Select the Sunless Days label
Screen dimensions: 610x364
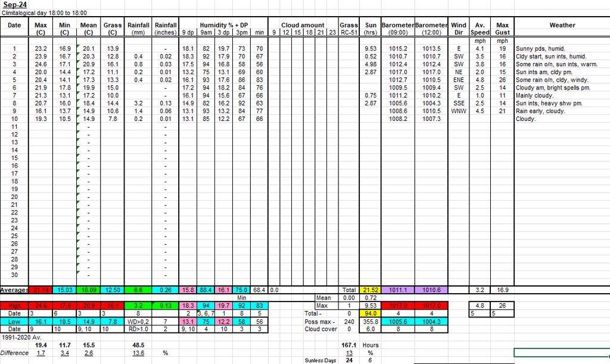[320, 360]
